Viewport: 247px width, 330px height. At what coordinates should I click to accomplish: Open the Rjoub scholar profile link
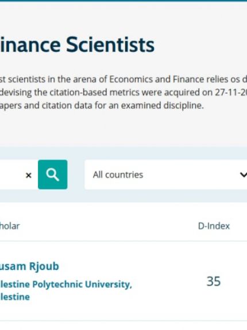tap(29, 266)
